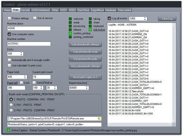Open the CASH-Interface2 tab
This screenshot has height=136, width=183.
tap(41, 10)
